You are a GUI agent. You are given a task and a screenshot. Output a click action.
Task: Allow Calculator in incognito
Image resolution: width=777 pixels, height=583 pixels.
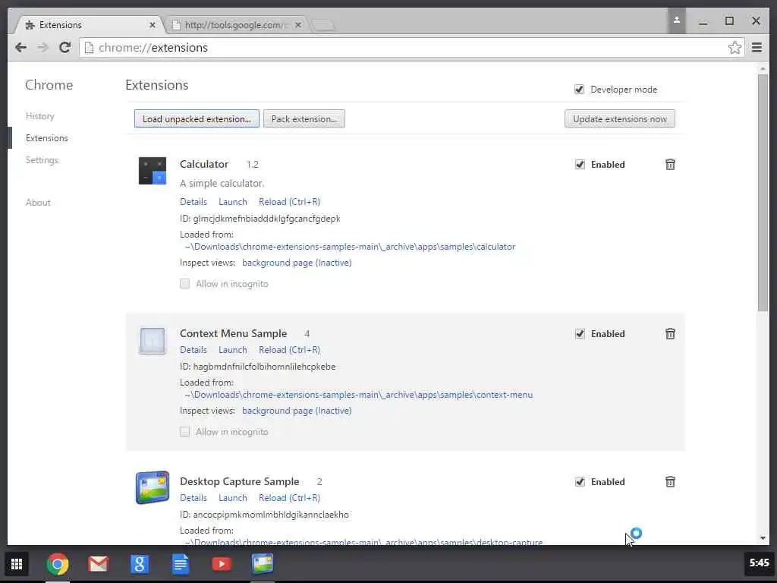(185, 284)
